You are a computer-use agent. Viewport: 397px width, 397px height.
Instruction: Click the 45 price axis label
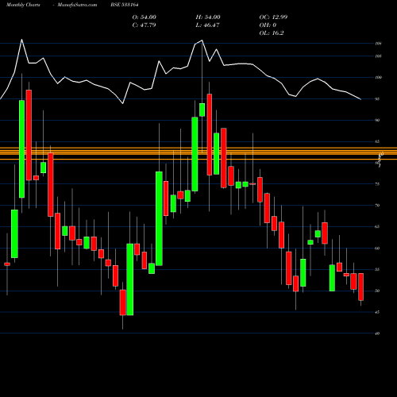click(377, 312)
